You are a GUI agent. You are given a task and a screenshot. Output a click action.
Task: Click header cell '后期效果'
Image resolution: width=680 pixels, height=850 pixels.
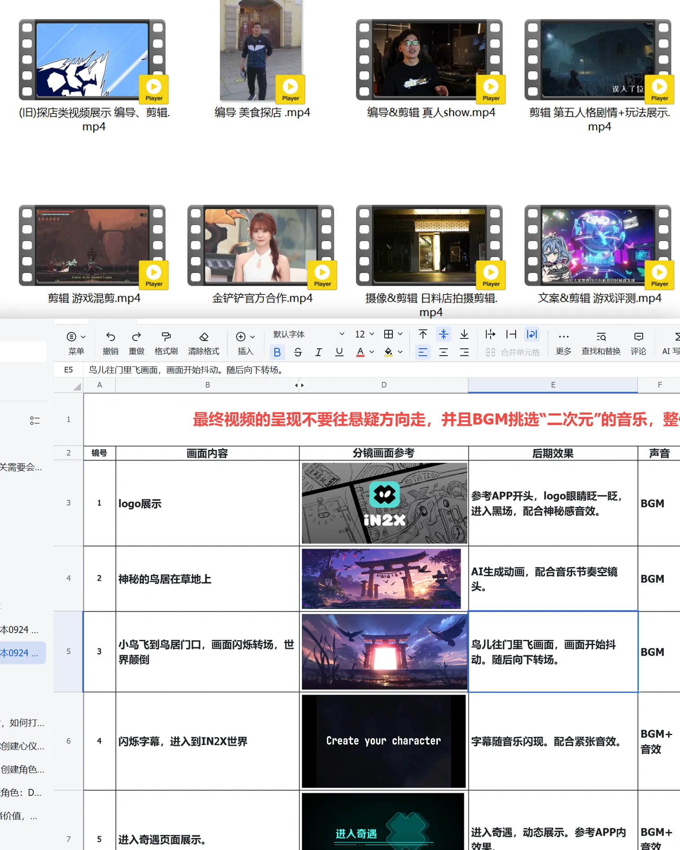click(x=553, y=453)
